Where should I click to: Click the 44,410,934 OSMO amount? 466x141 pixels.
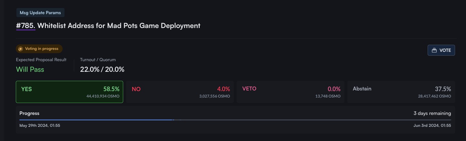pos(103,96)
